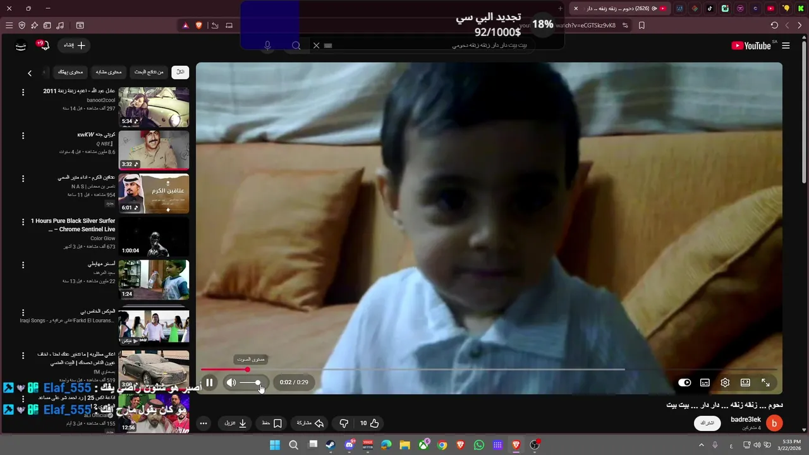The image size is (809, 455).
Task: Reload the page in browser toolbar
Action: click(774, 25)
